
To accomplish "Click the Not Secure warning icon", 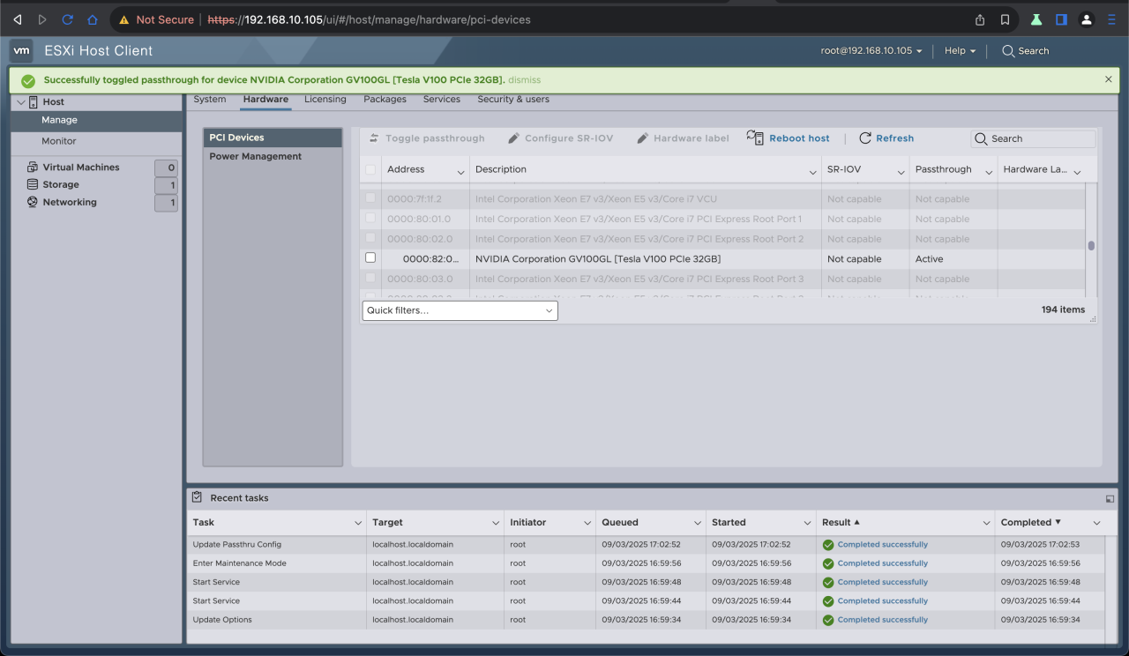I will click(123, 19).
